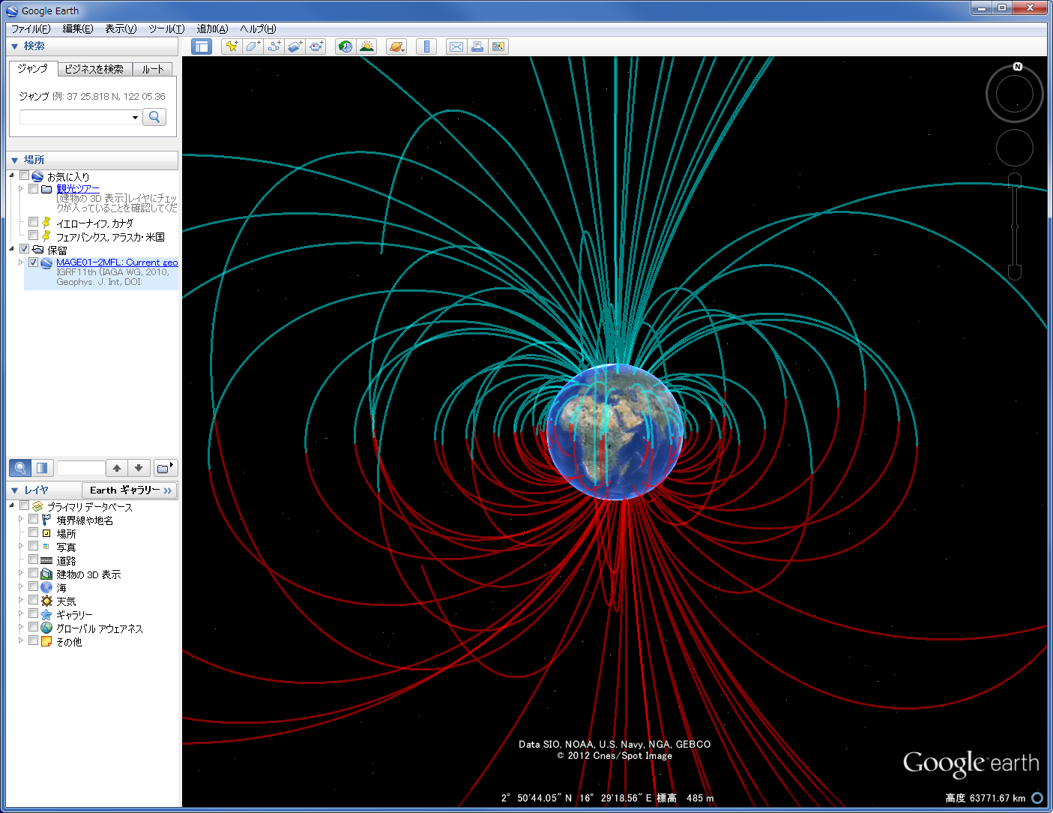
Task: Expand the 境界線や地名 tree node
Action: click(21, 519)
